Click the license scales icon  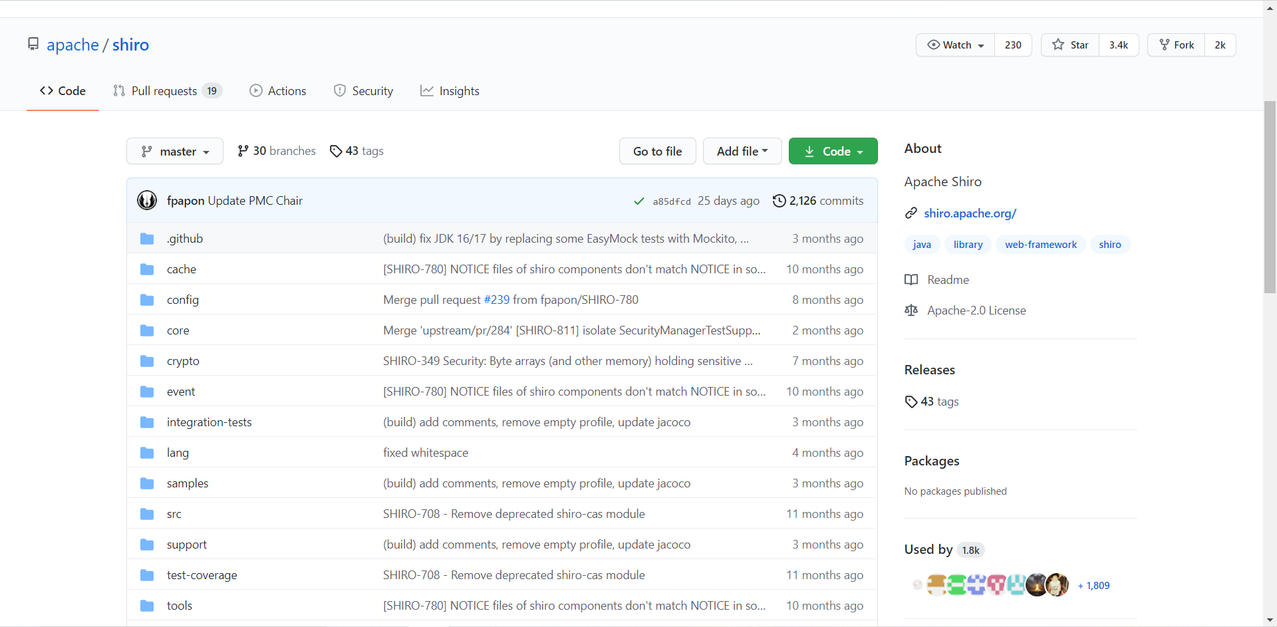[911, 311]
